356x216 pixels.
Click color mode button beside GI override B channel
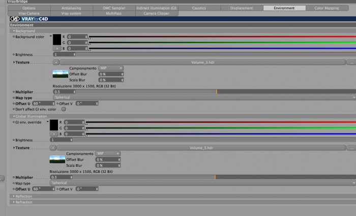click(x=54, y=134)
